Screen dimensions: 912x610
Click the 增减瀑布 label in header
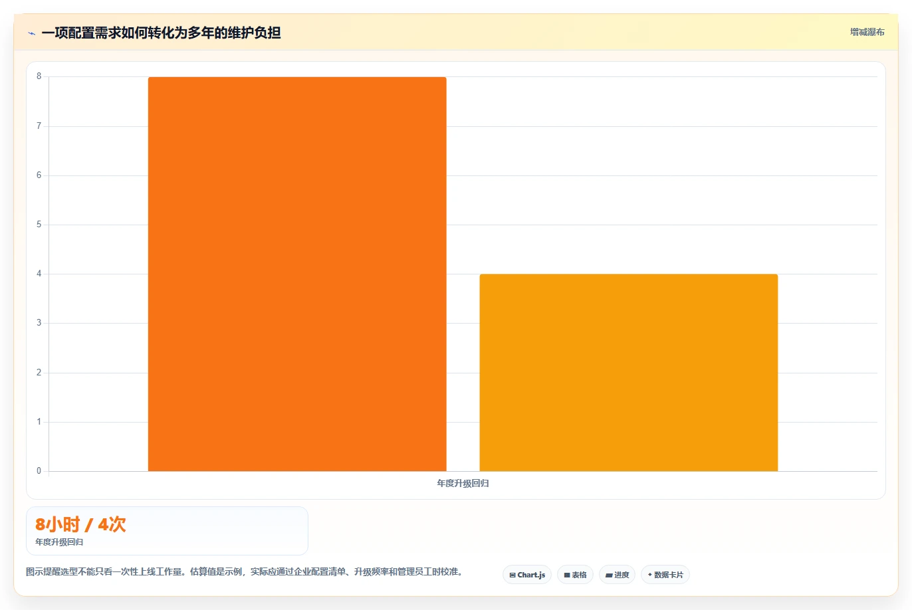pos(867,32)
